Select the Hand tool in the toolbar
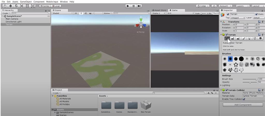Viewport: 265px width, 116px height. tap(5, 6)
